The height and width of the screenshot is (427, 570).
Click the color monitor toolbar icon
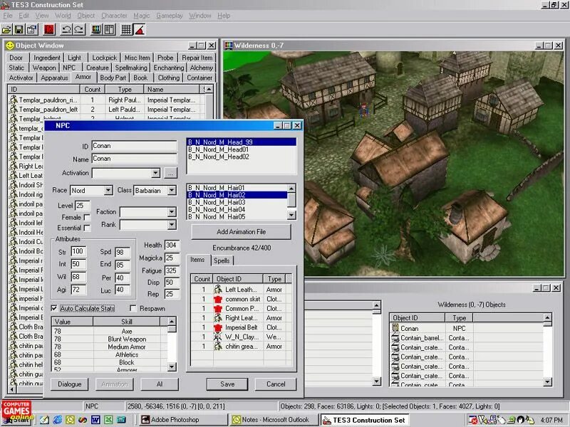[x=96, y=30]
